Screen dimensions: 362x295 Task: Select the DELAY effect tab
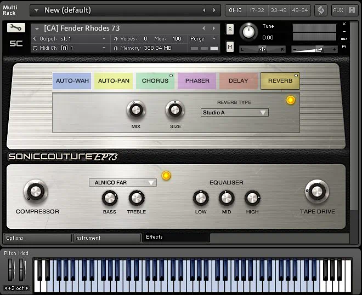point(239,81)
